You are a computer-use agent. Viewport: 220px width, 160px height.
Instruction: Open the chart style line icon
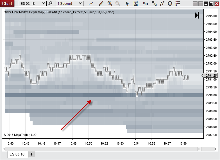tap(91, 3)
